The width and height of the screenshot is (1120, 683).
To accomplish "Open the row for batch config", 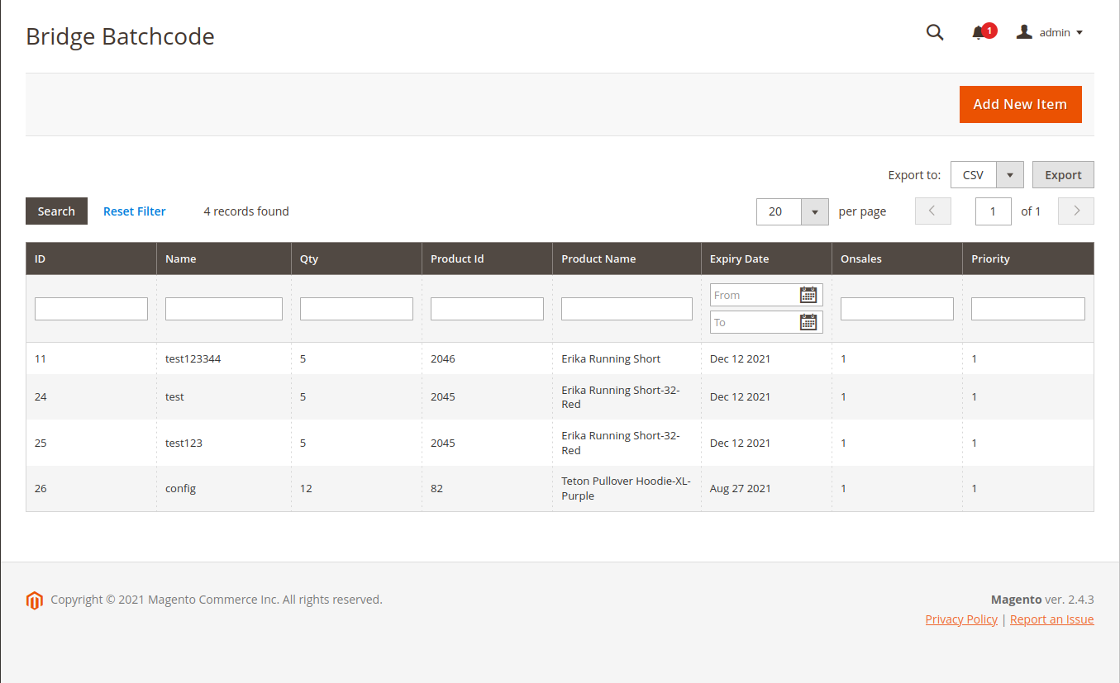I will click(180, 488).
